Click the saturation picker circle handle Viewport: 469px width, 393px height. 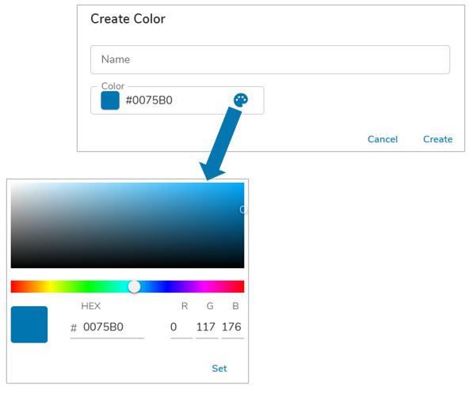coord(243,210)
